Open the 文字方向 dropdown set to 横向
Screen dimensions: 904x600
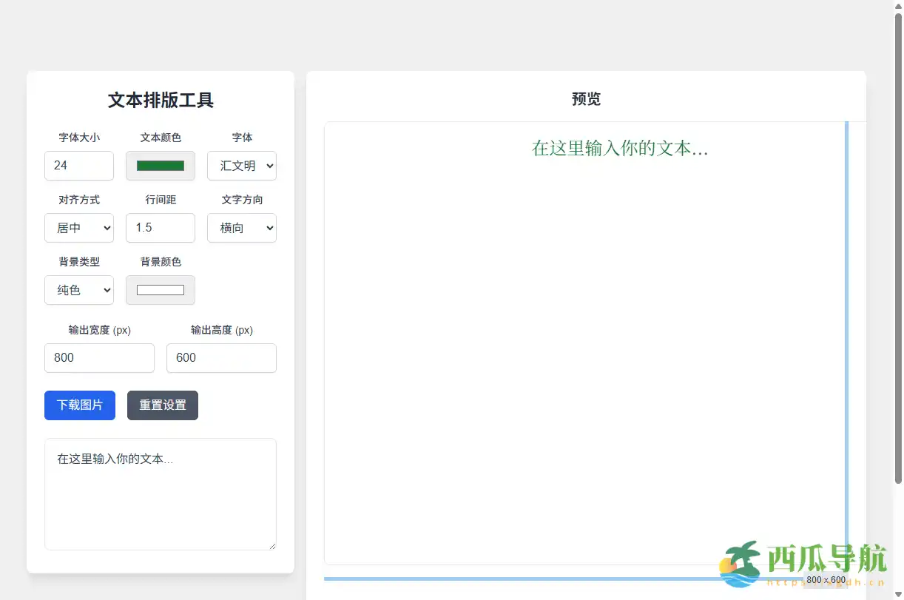242,228
